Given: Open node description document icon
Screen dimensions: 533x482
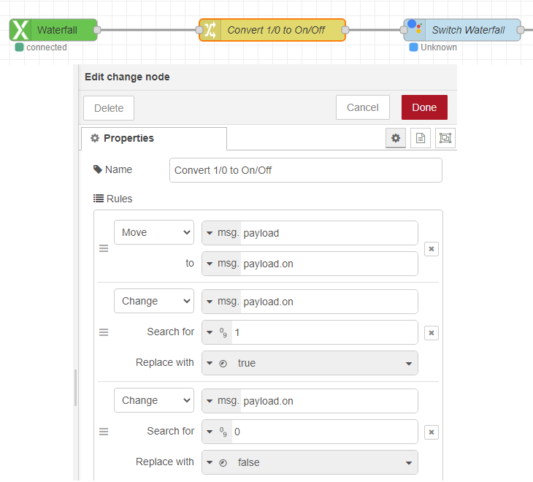Looking at the screenshot, I should 420,138.
